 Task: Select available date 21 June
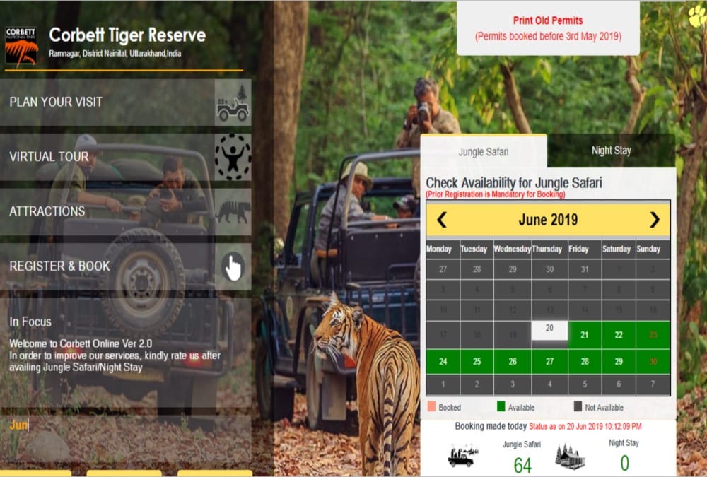pyautogui.click(x=585, y=335)
